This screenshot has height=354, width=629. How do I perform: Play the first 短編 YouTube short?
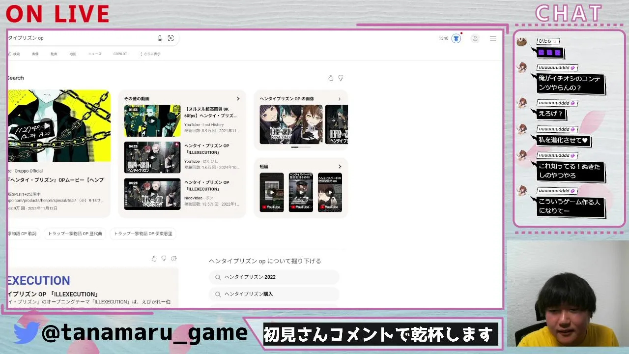tap(272, 192)
